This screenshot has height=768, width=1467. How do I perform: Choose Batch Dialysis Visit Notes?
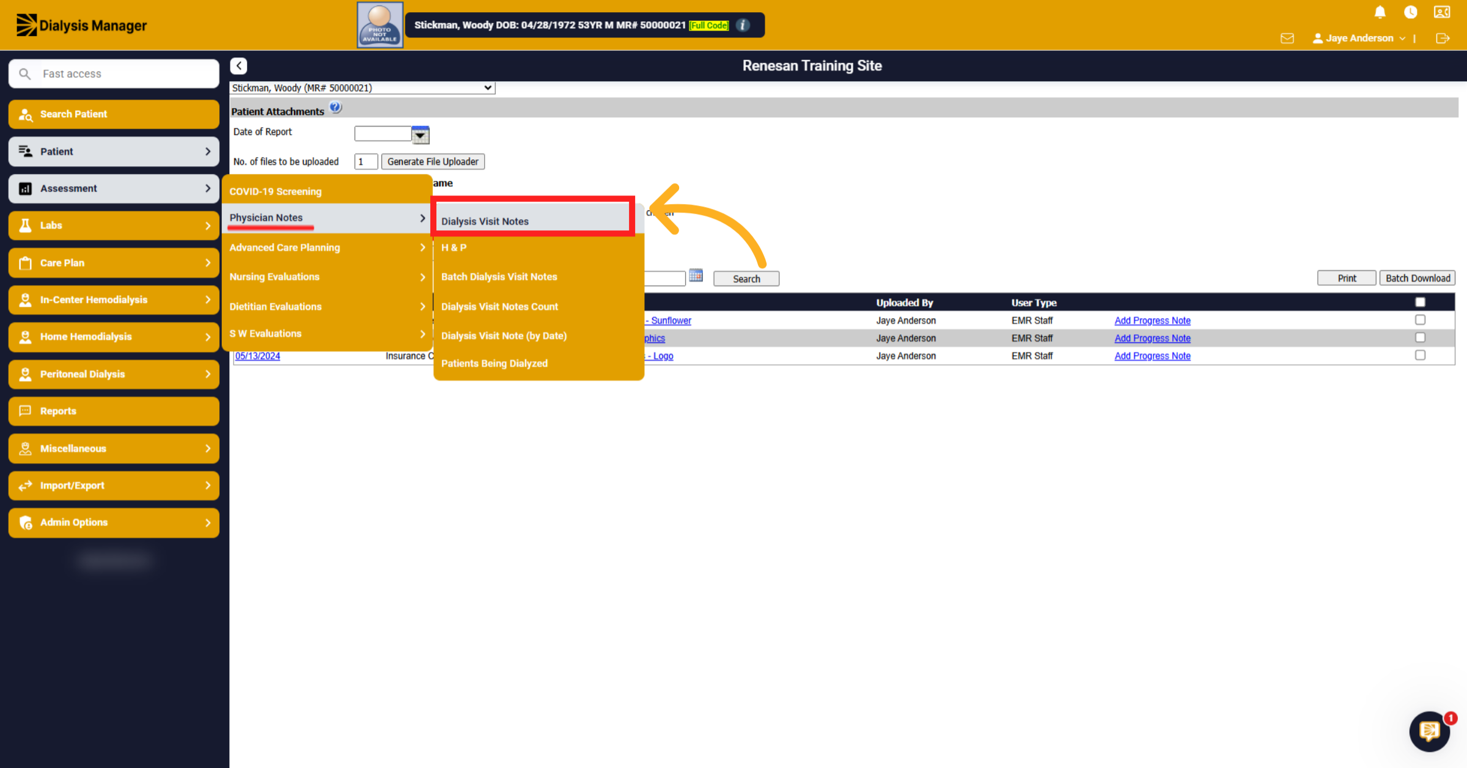(499, 277)
